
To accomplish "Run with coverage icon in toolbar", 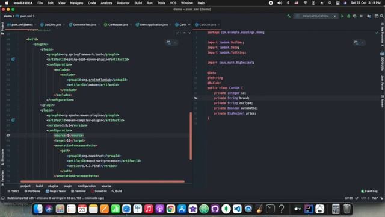I will point(355,16).
